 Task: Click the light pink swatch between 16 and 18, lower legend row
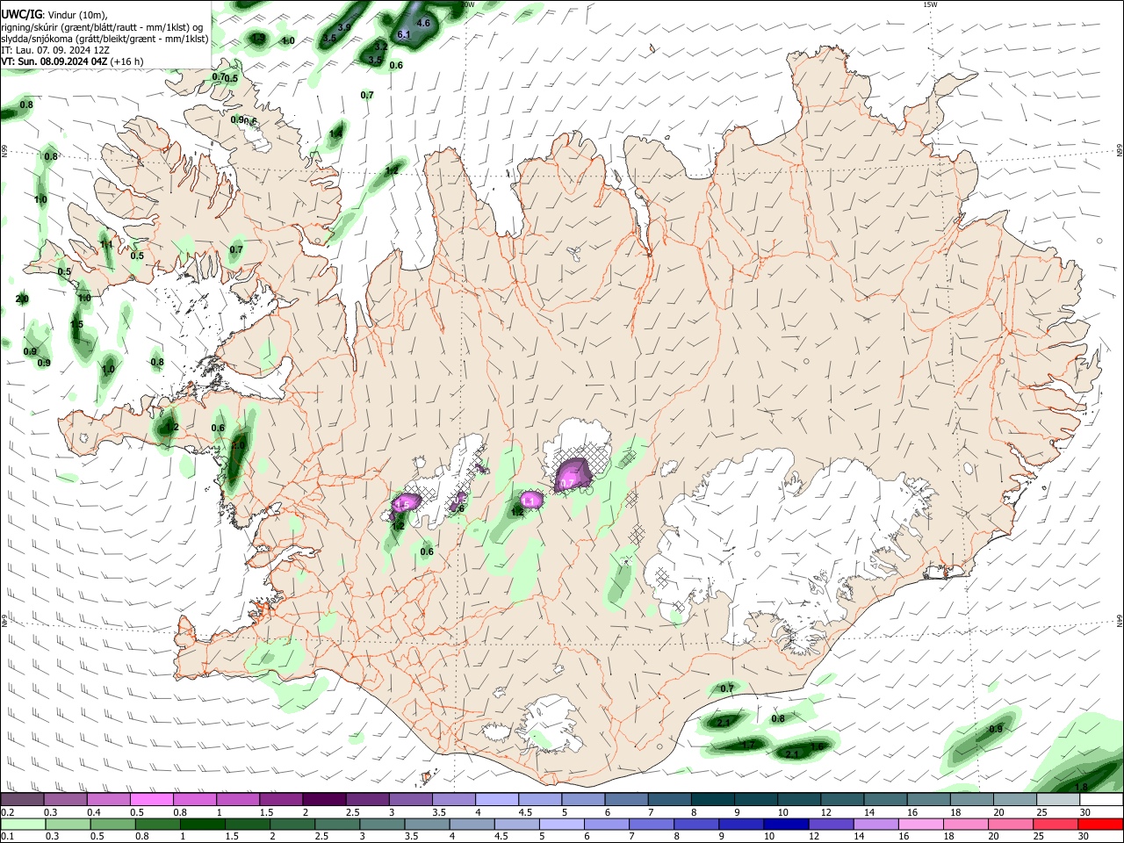[921, 825]
